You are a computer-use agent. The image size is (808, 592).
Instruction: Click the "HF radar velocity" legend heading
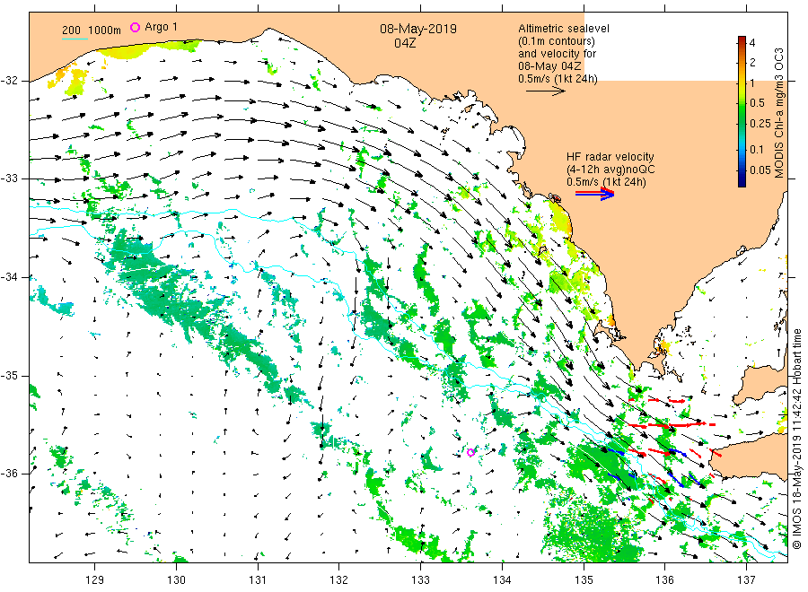pyautogui.click(x=610, y=156)
